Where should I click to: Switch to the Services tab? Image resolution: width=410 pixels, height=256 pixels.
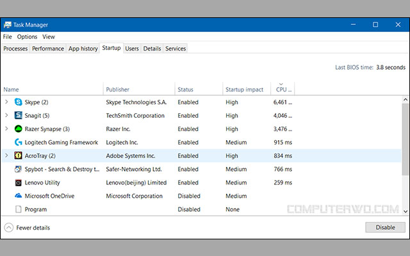(176, 49)
